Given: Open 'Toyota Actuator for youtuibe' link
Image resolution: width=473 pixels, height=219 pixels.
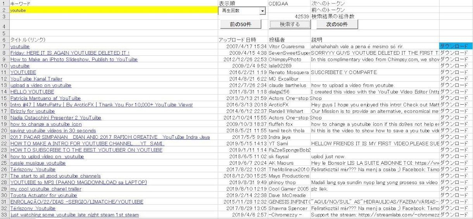Looking at the screenshot, I should 44,195.
